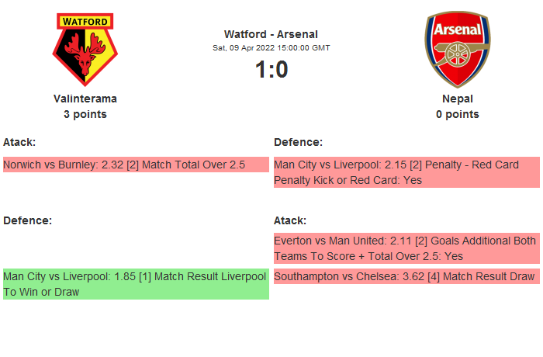Image resolution: width=543 pixels, height=357 pixels.
Task: Click the left Defence heading
Action: point(27,220)
